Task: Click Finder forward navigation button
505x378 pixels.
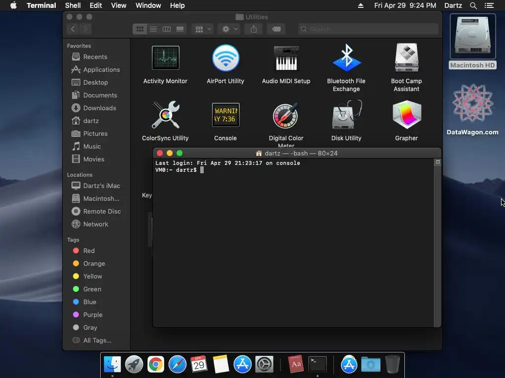Action: tap(85, 29)
